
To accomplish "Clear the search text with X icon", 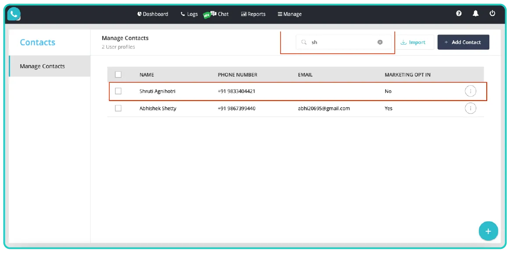I will click(x=380, y=42).
